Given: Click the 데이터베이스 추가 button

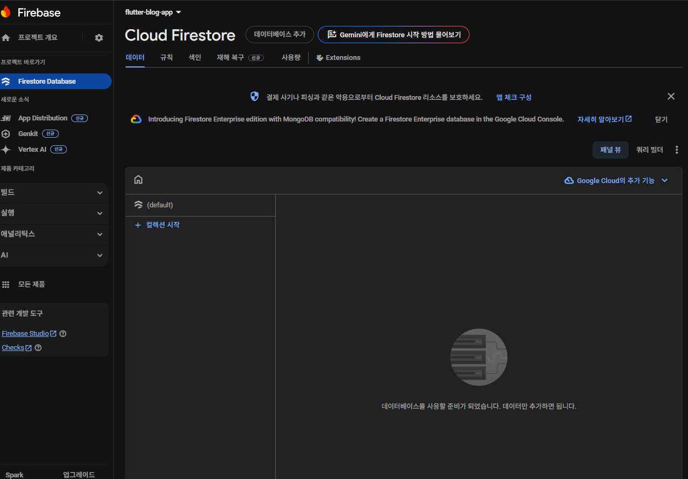Looking at the screenshot, I should [x=280, y=35].
